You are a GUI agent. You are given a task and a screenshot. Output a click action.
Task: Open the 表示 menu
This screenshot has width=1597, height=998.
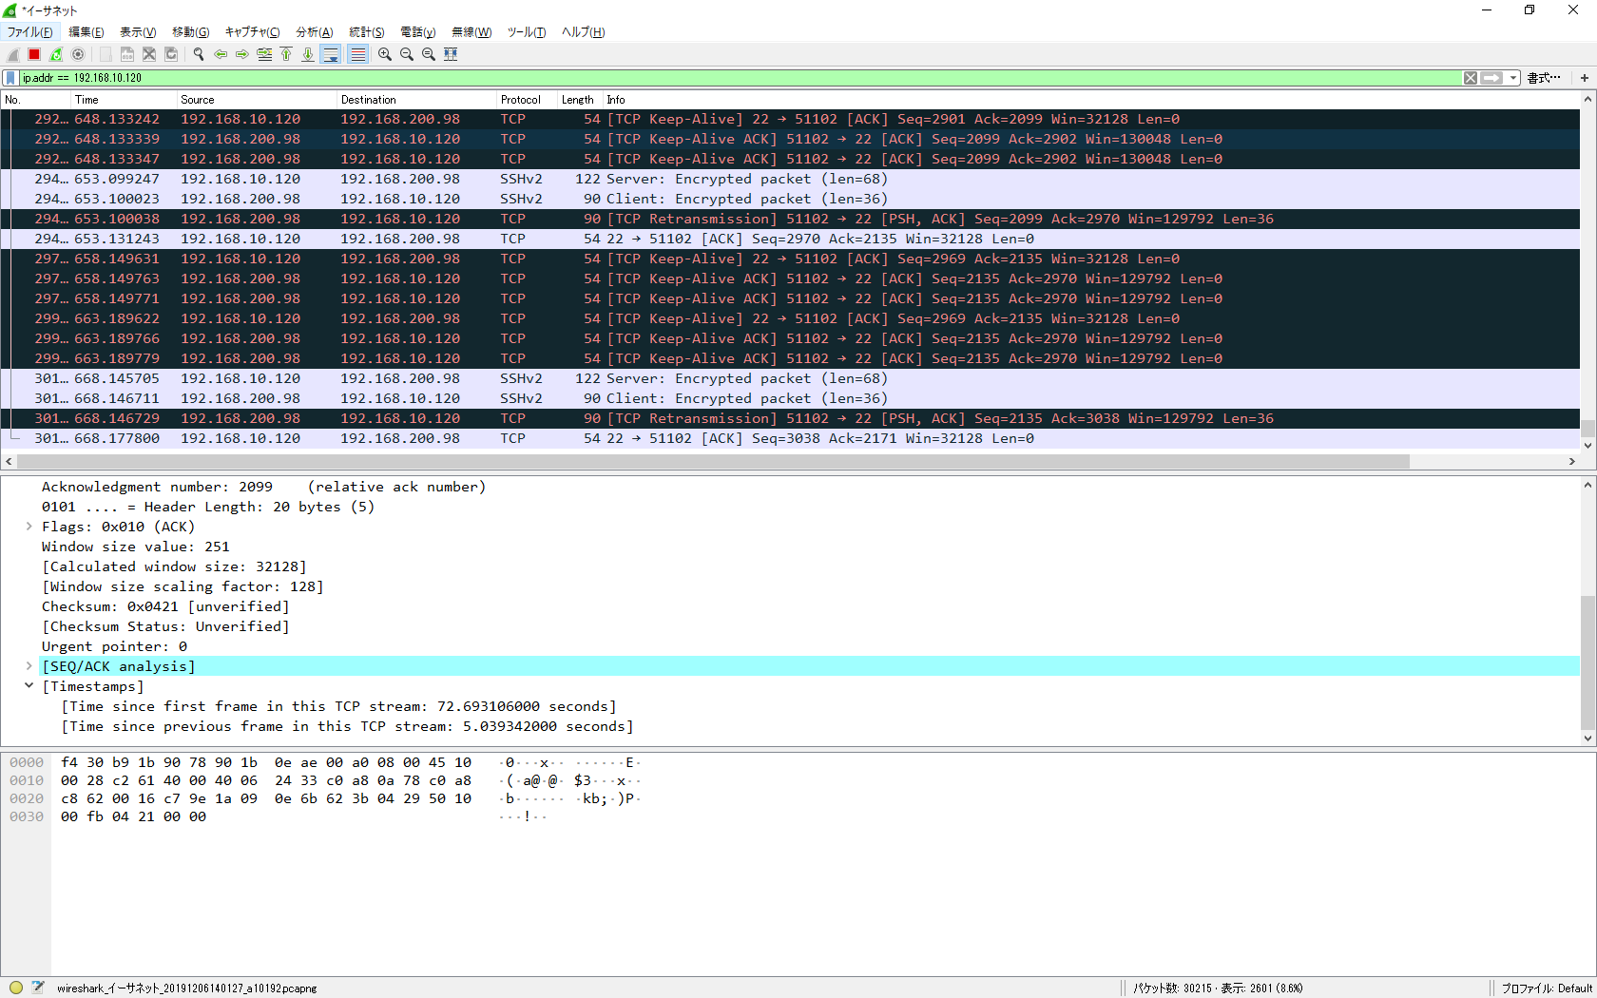coord(138,32)
